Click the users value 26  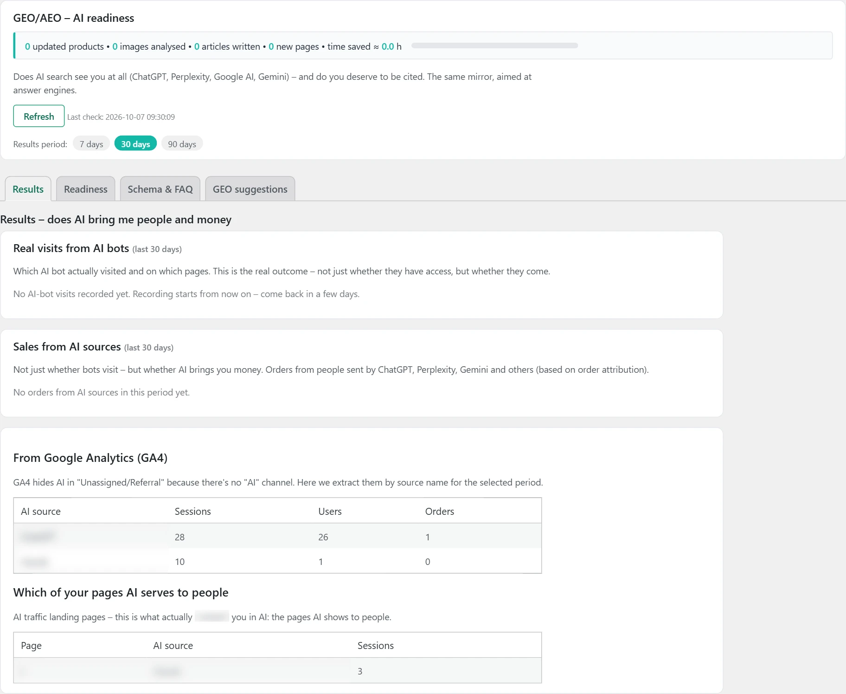(x=323, y=537)
